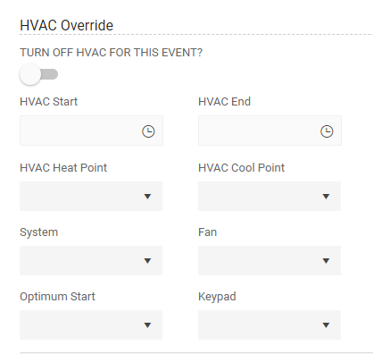Click the HVAC Start field label
Screen dimensions: 373x354
click(x=48, y=102)
